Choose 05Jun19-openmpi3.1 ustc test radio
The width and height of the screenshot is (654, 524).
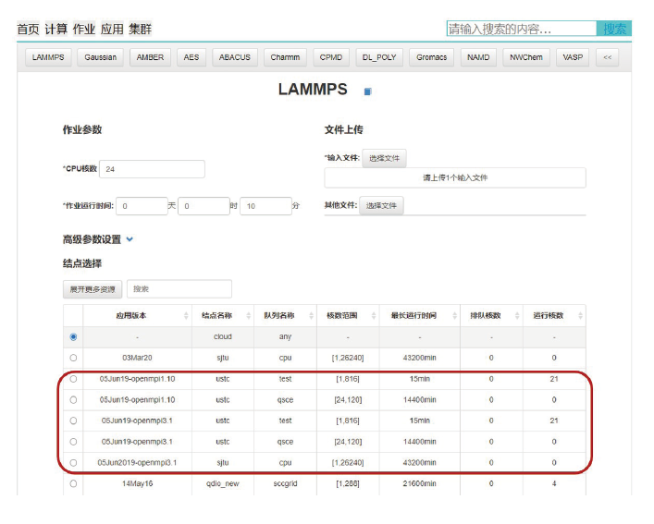[x=73, y=420]
